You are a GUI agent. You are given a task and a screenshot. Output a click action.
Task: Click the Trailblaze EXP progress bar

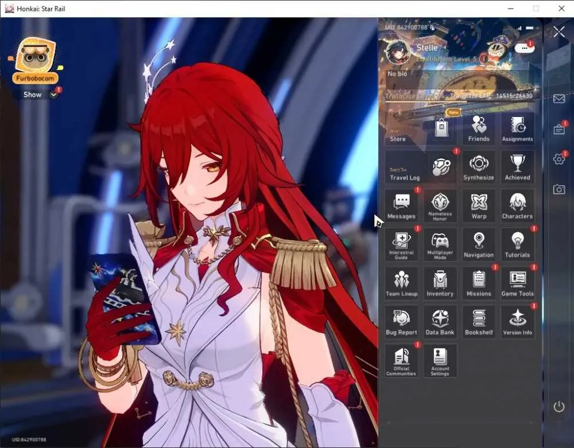459,102
